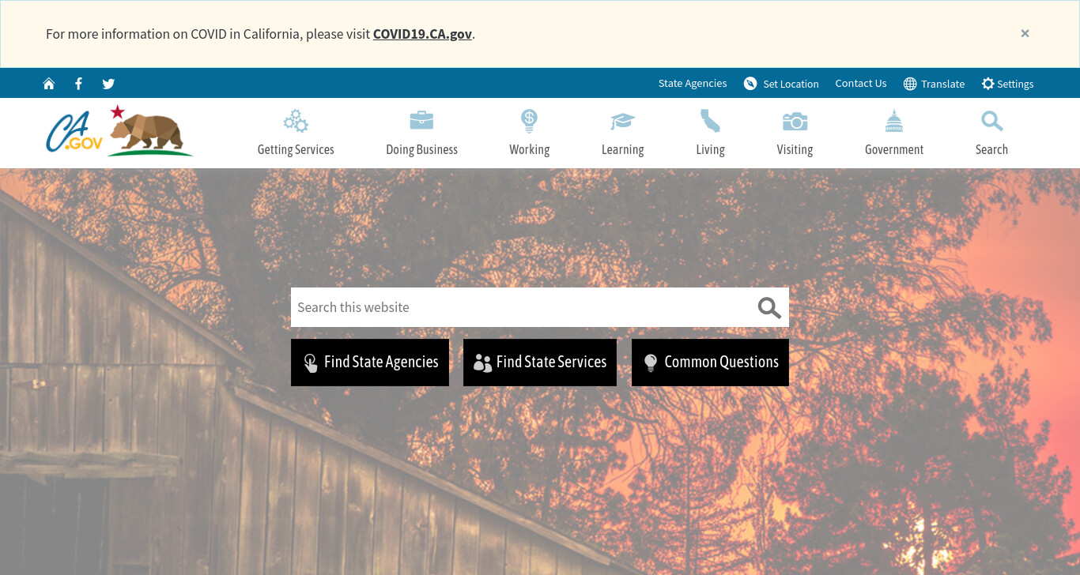Click the CA.gov logo
The height and width of the screenshot is (575, 1080).
(x=74, y=132)
